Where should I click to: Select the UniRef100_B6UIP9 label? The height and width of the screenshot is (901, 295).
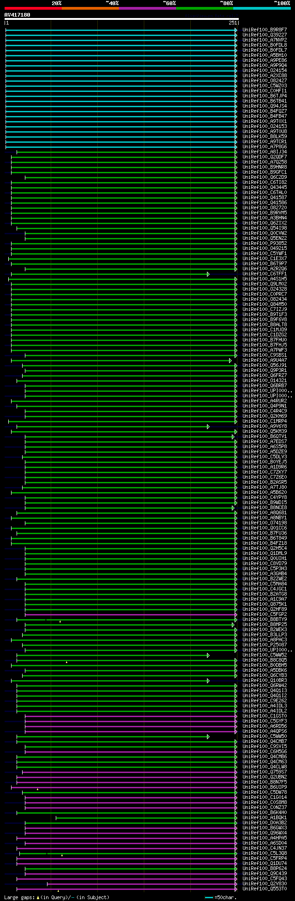pos(265,787)
